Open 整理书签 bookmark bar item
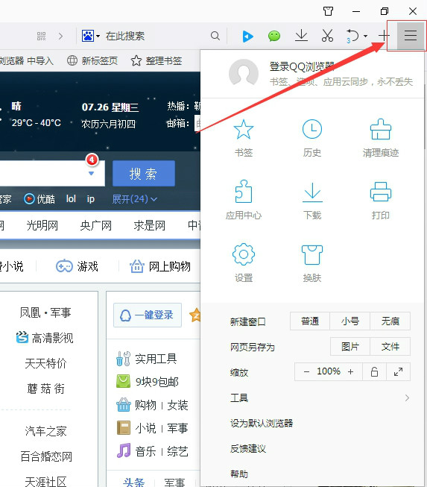Screen dimensions: 427x487 [156, 60]
